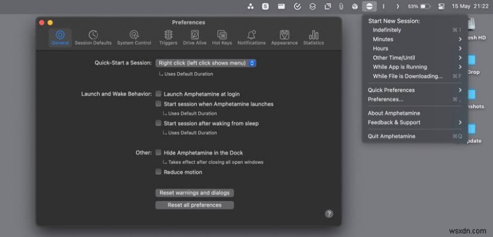Open the Drive Alive tab

point(195,38)
